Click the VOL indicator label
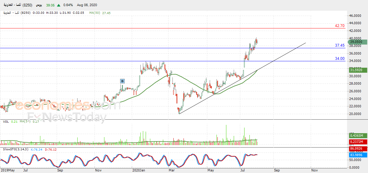 [x=6, y=121]
